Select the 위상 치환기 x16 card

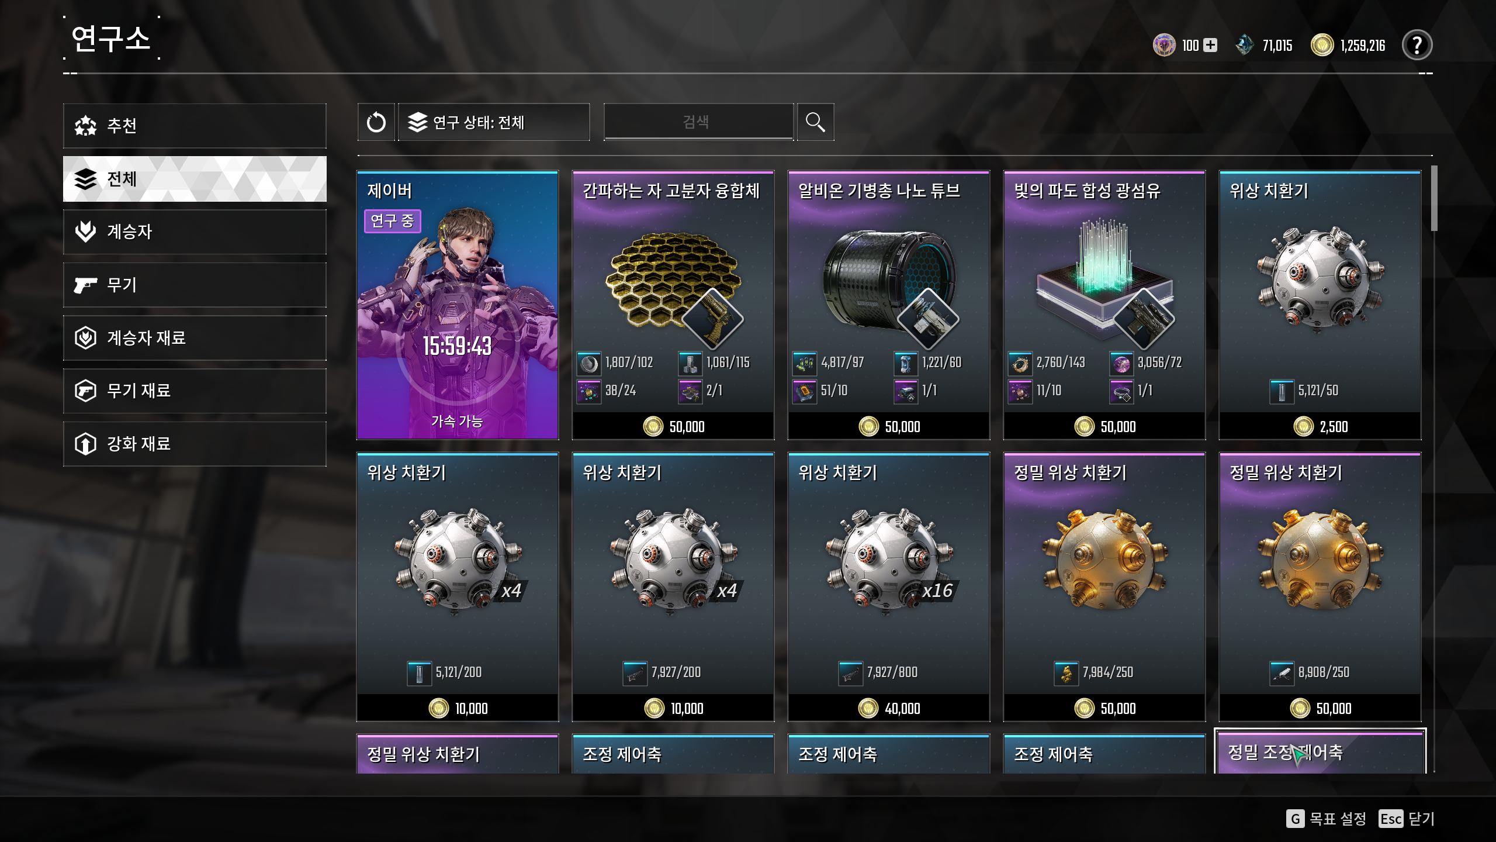click(x=888, y=586)
